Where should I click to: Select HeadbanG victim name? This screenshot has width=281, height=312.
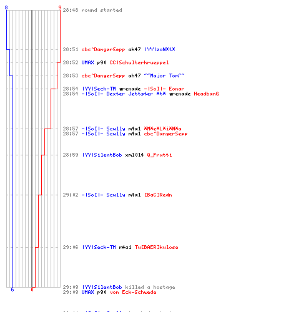206,94
